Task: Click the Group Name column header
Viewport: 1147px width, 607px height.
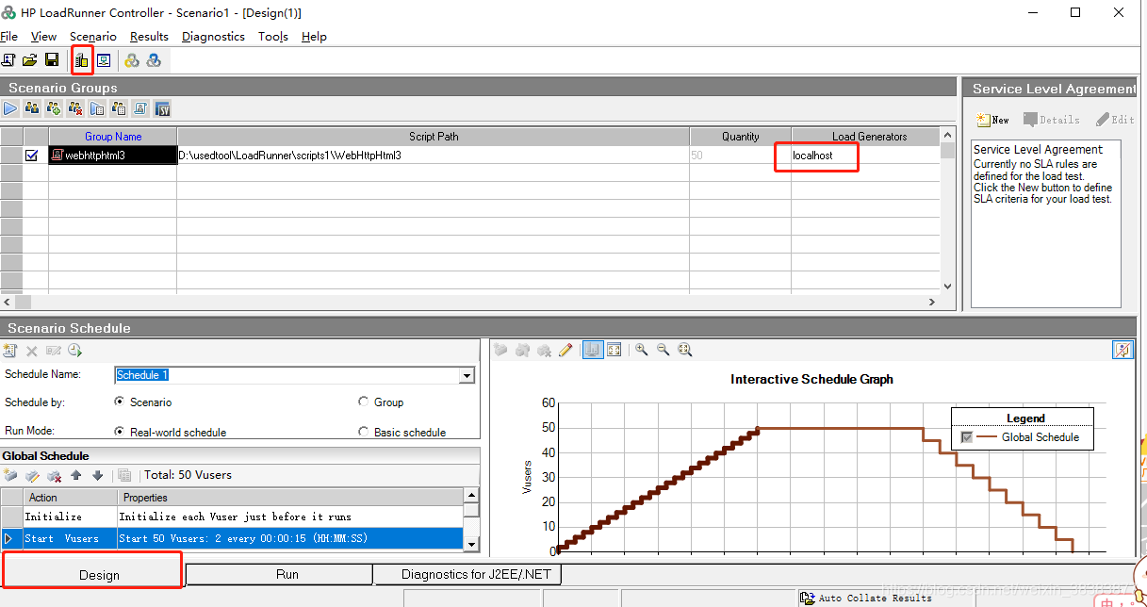Action: [x=113, y=137]
